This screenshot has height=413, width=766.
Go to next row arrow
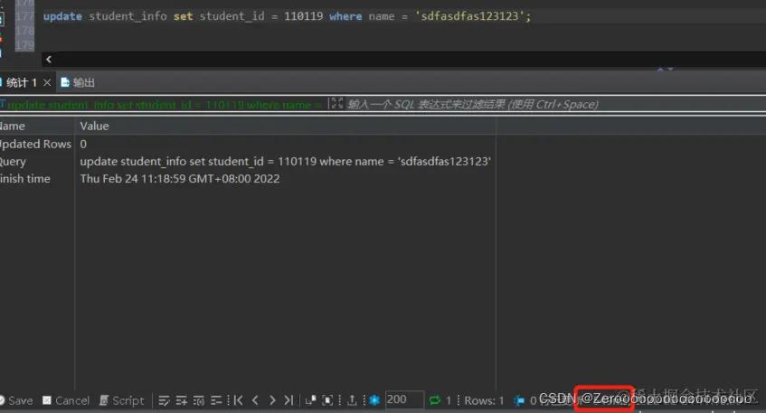coord(272,400)
